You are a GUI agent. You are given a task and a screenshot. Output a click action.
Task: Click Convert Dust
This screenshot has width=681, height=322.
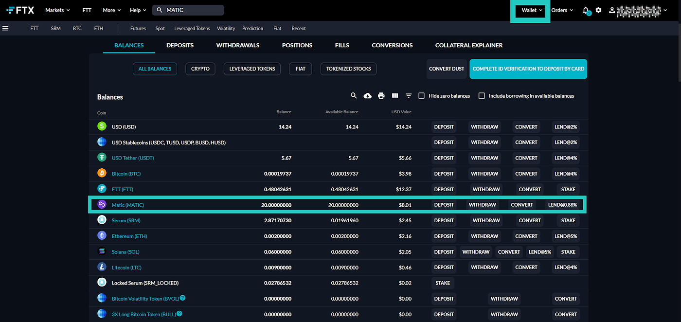pos(447,69)
